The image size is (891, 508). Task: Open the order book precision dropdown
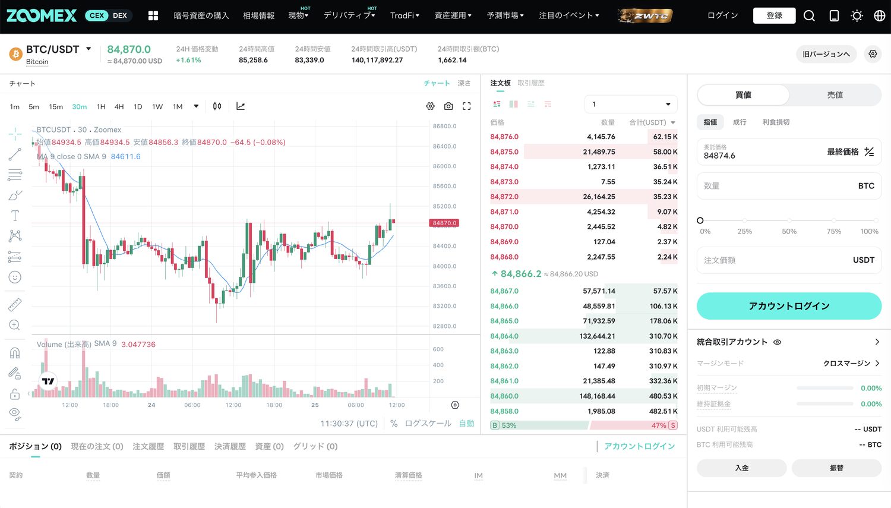coord(631,105)
